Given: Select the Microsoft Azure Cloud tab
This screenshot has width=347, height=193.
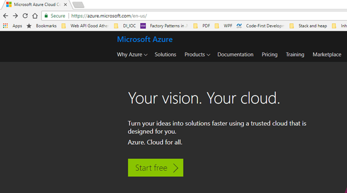Looking at the screenshot, I should point(37,4).
